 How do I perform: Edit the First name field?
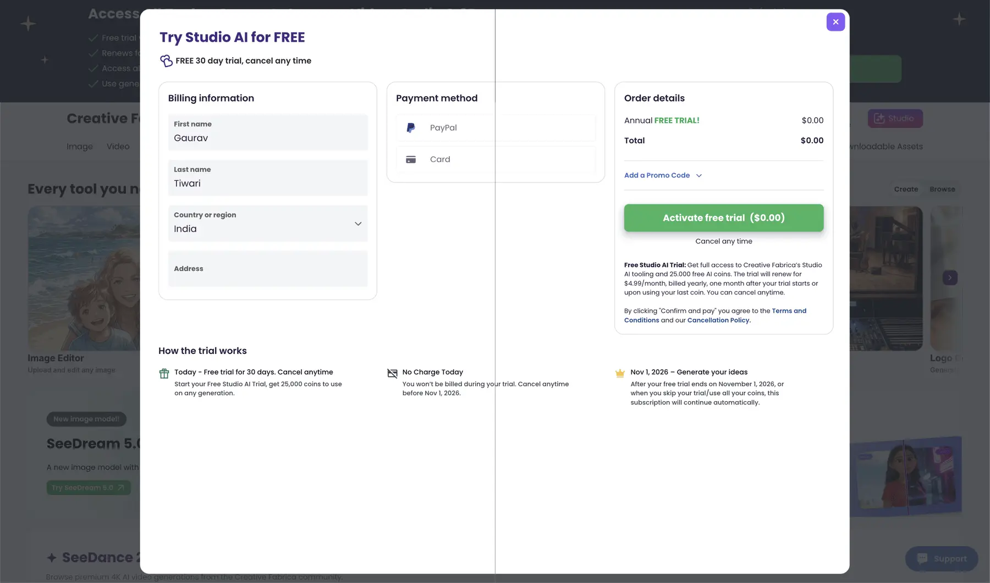268,132
